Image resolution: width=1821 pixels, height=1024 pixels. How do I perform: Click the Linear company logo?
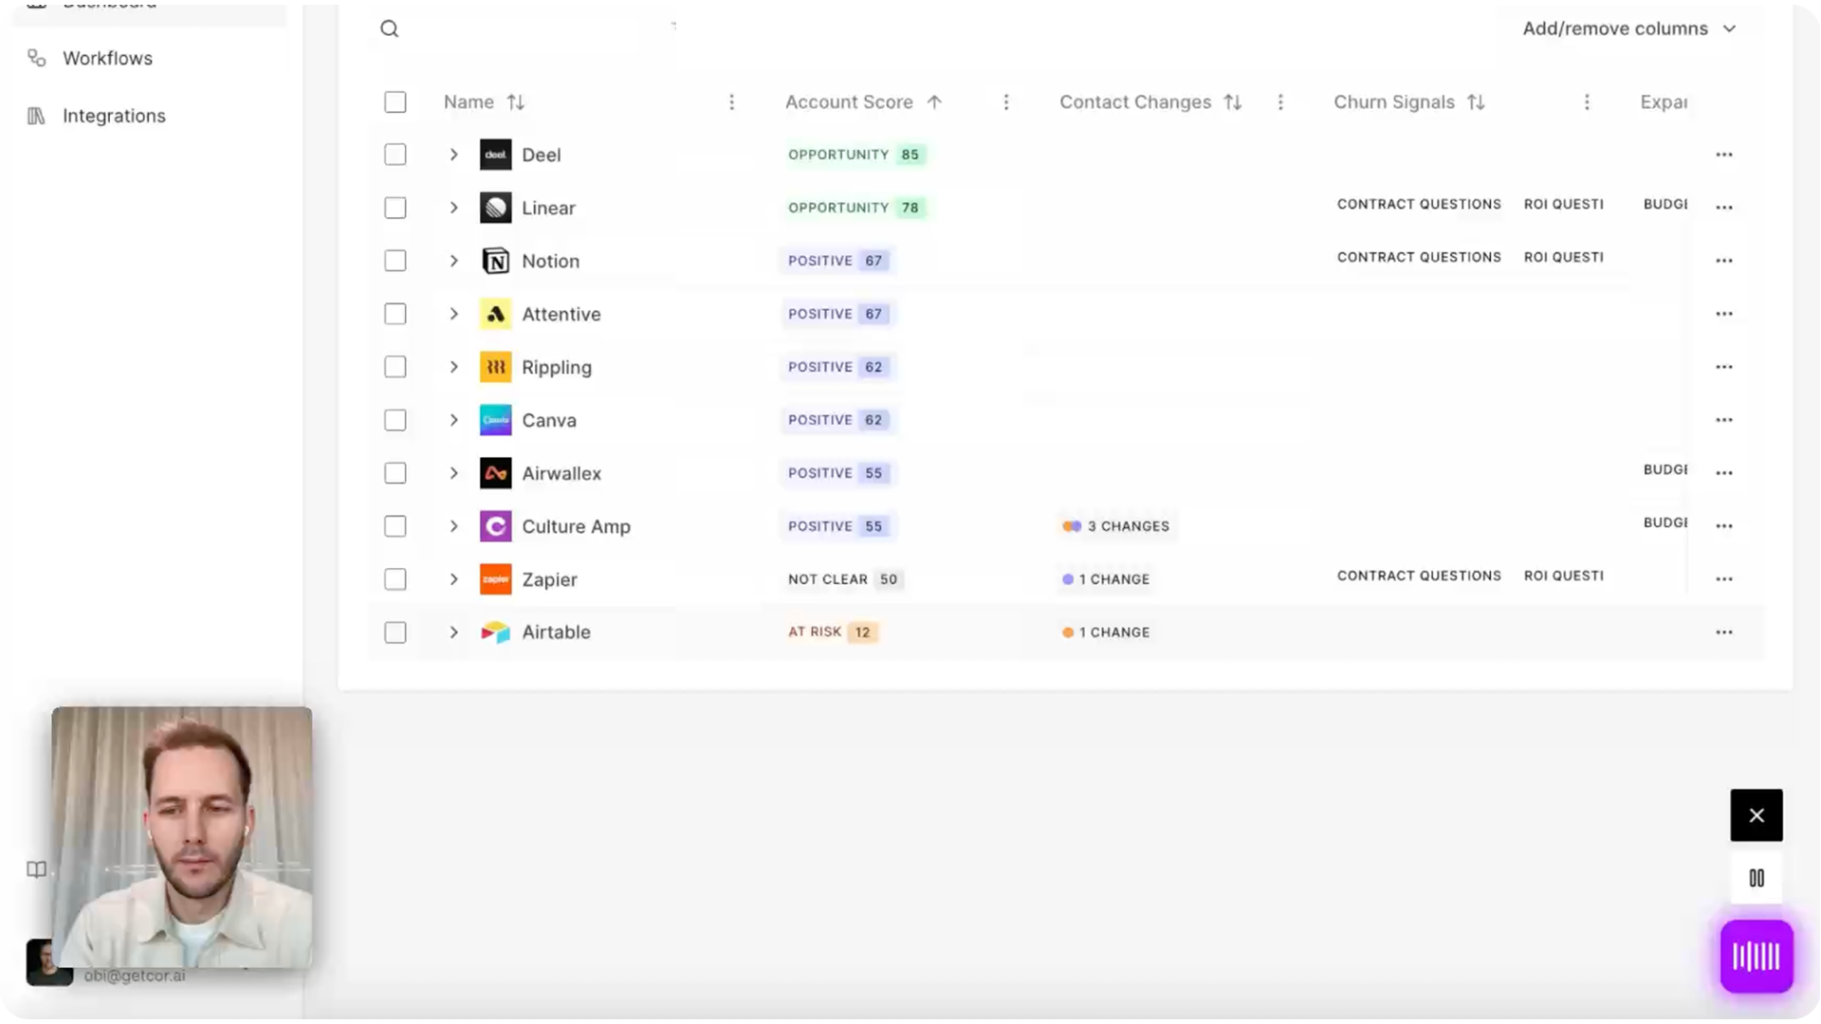495,208
